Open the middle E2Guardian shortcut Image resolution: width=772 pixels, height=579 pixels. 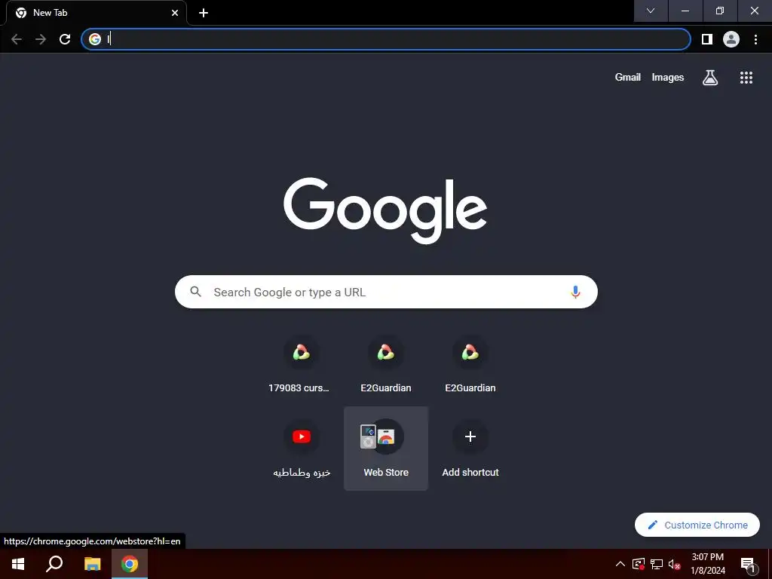386,364
